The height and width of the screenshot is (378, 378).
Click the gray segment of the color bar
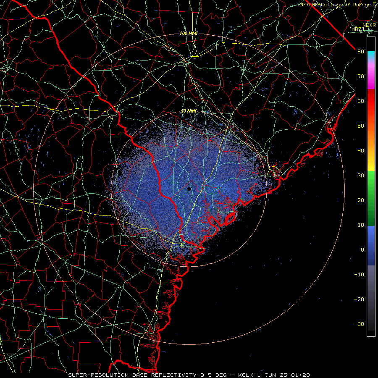[371, 298]
